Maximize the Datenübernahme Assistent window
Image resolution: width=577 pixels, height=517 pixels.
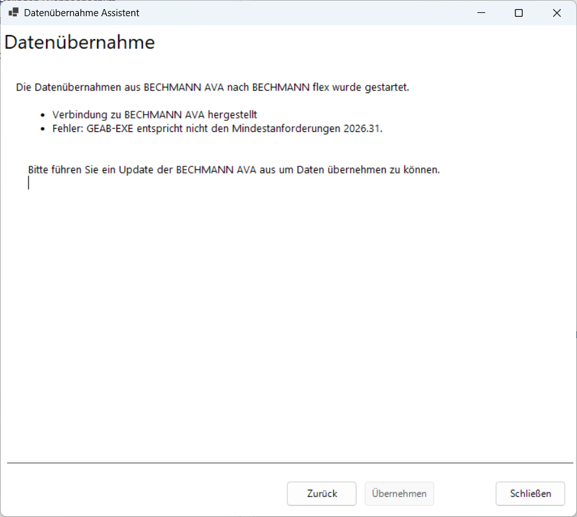[518, 12]
